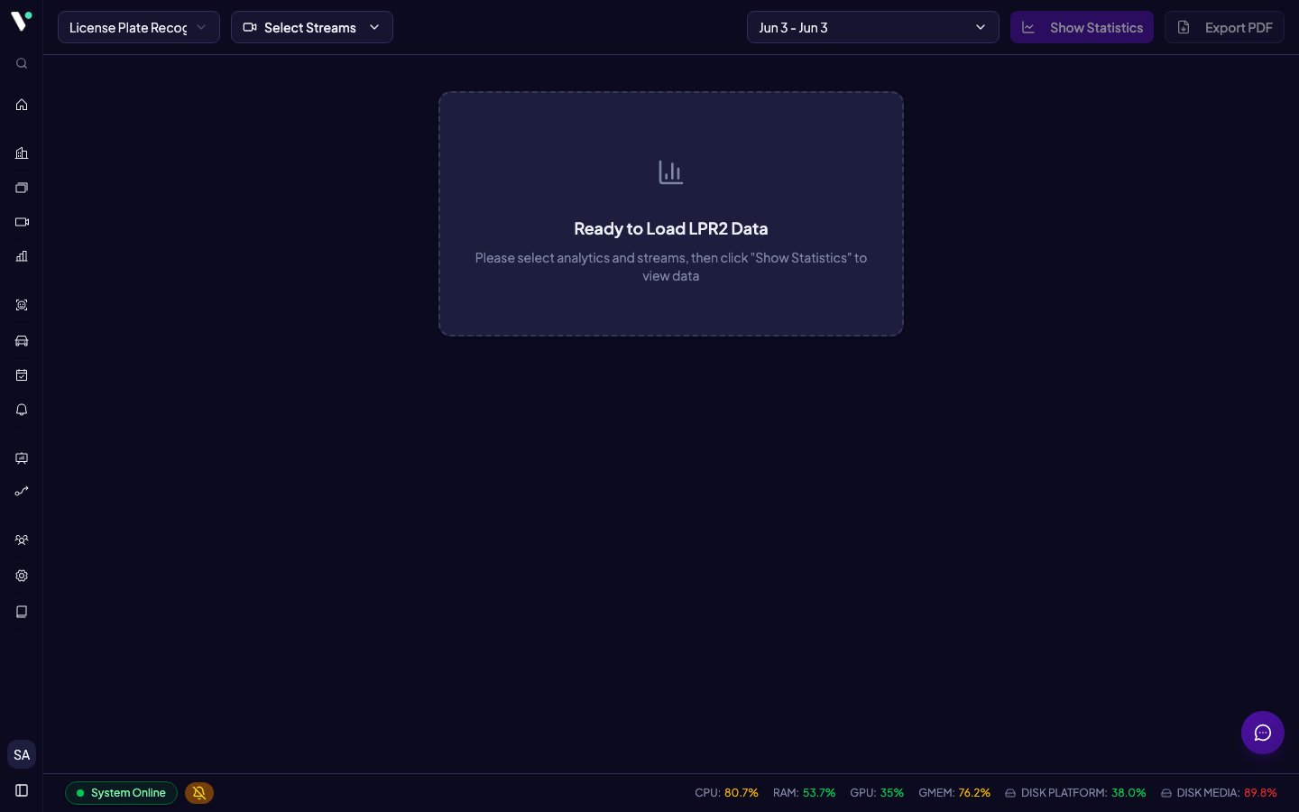Click the System Online status badge
This screenshot has width=1299, height=812.
121,793
